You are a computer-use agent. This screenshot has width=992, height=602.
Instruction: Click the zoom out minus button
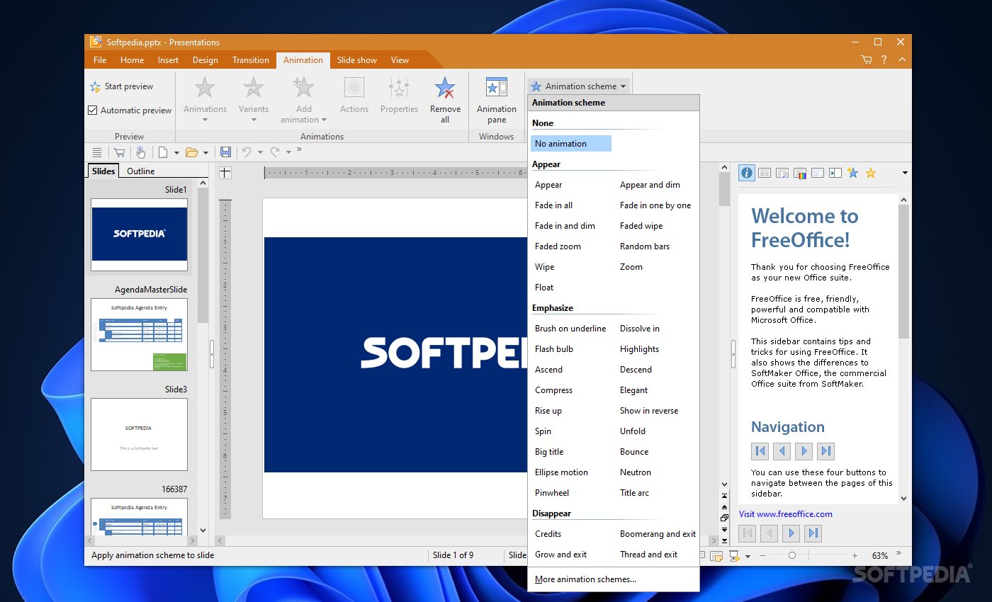(762, 556)
